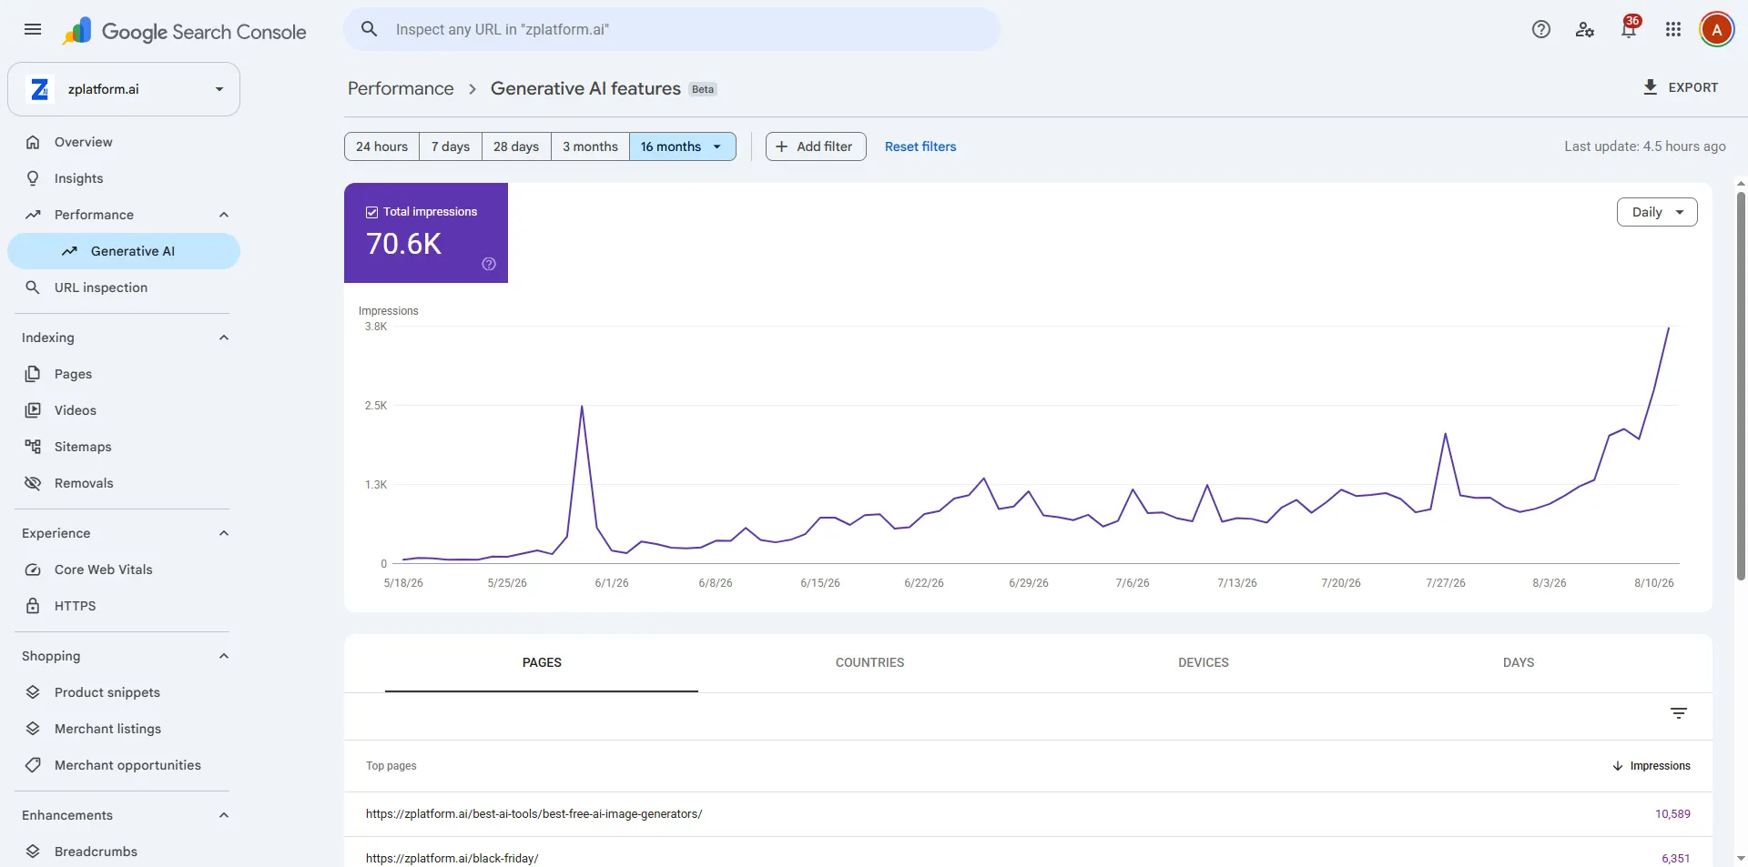Select the Pages tab
Image resolution: width=1748 pixels, height=867 pixels.
click(x=542, y=663)
